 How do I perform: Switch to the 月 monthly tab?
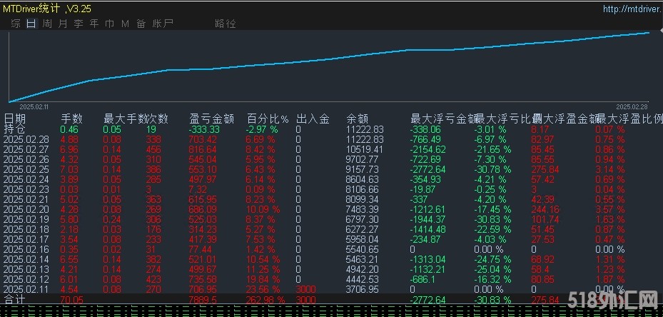63,24
